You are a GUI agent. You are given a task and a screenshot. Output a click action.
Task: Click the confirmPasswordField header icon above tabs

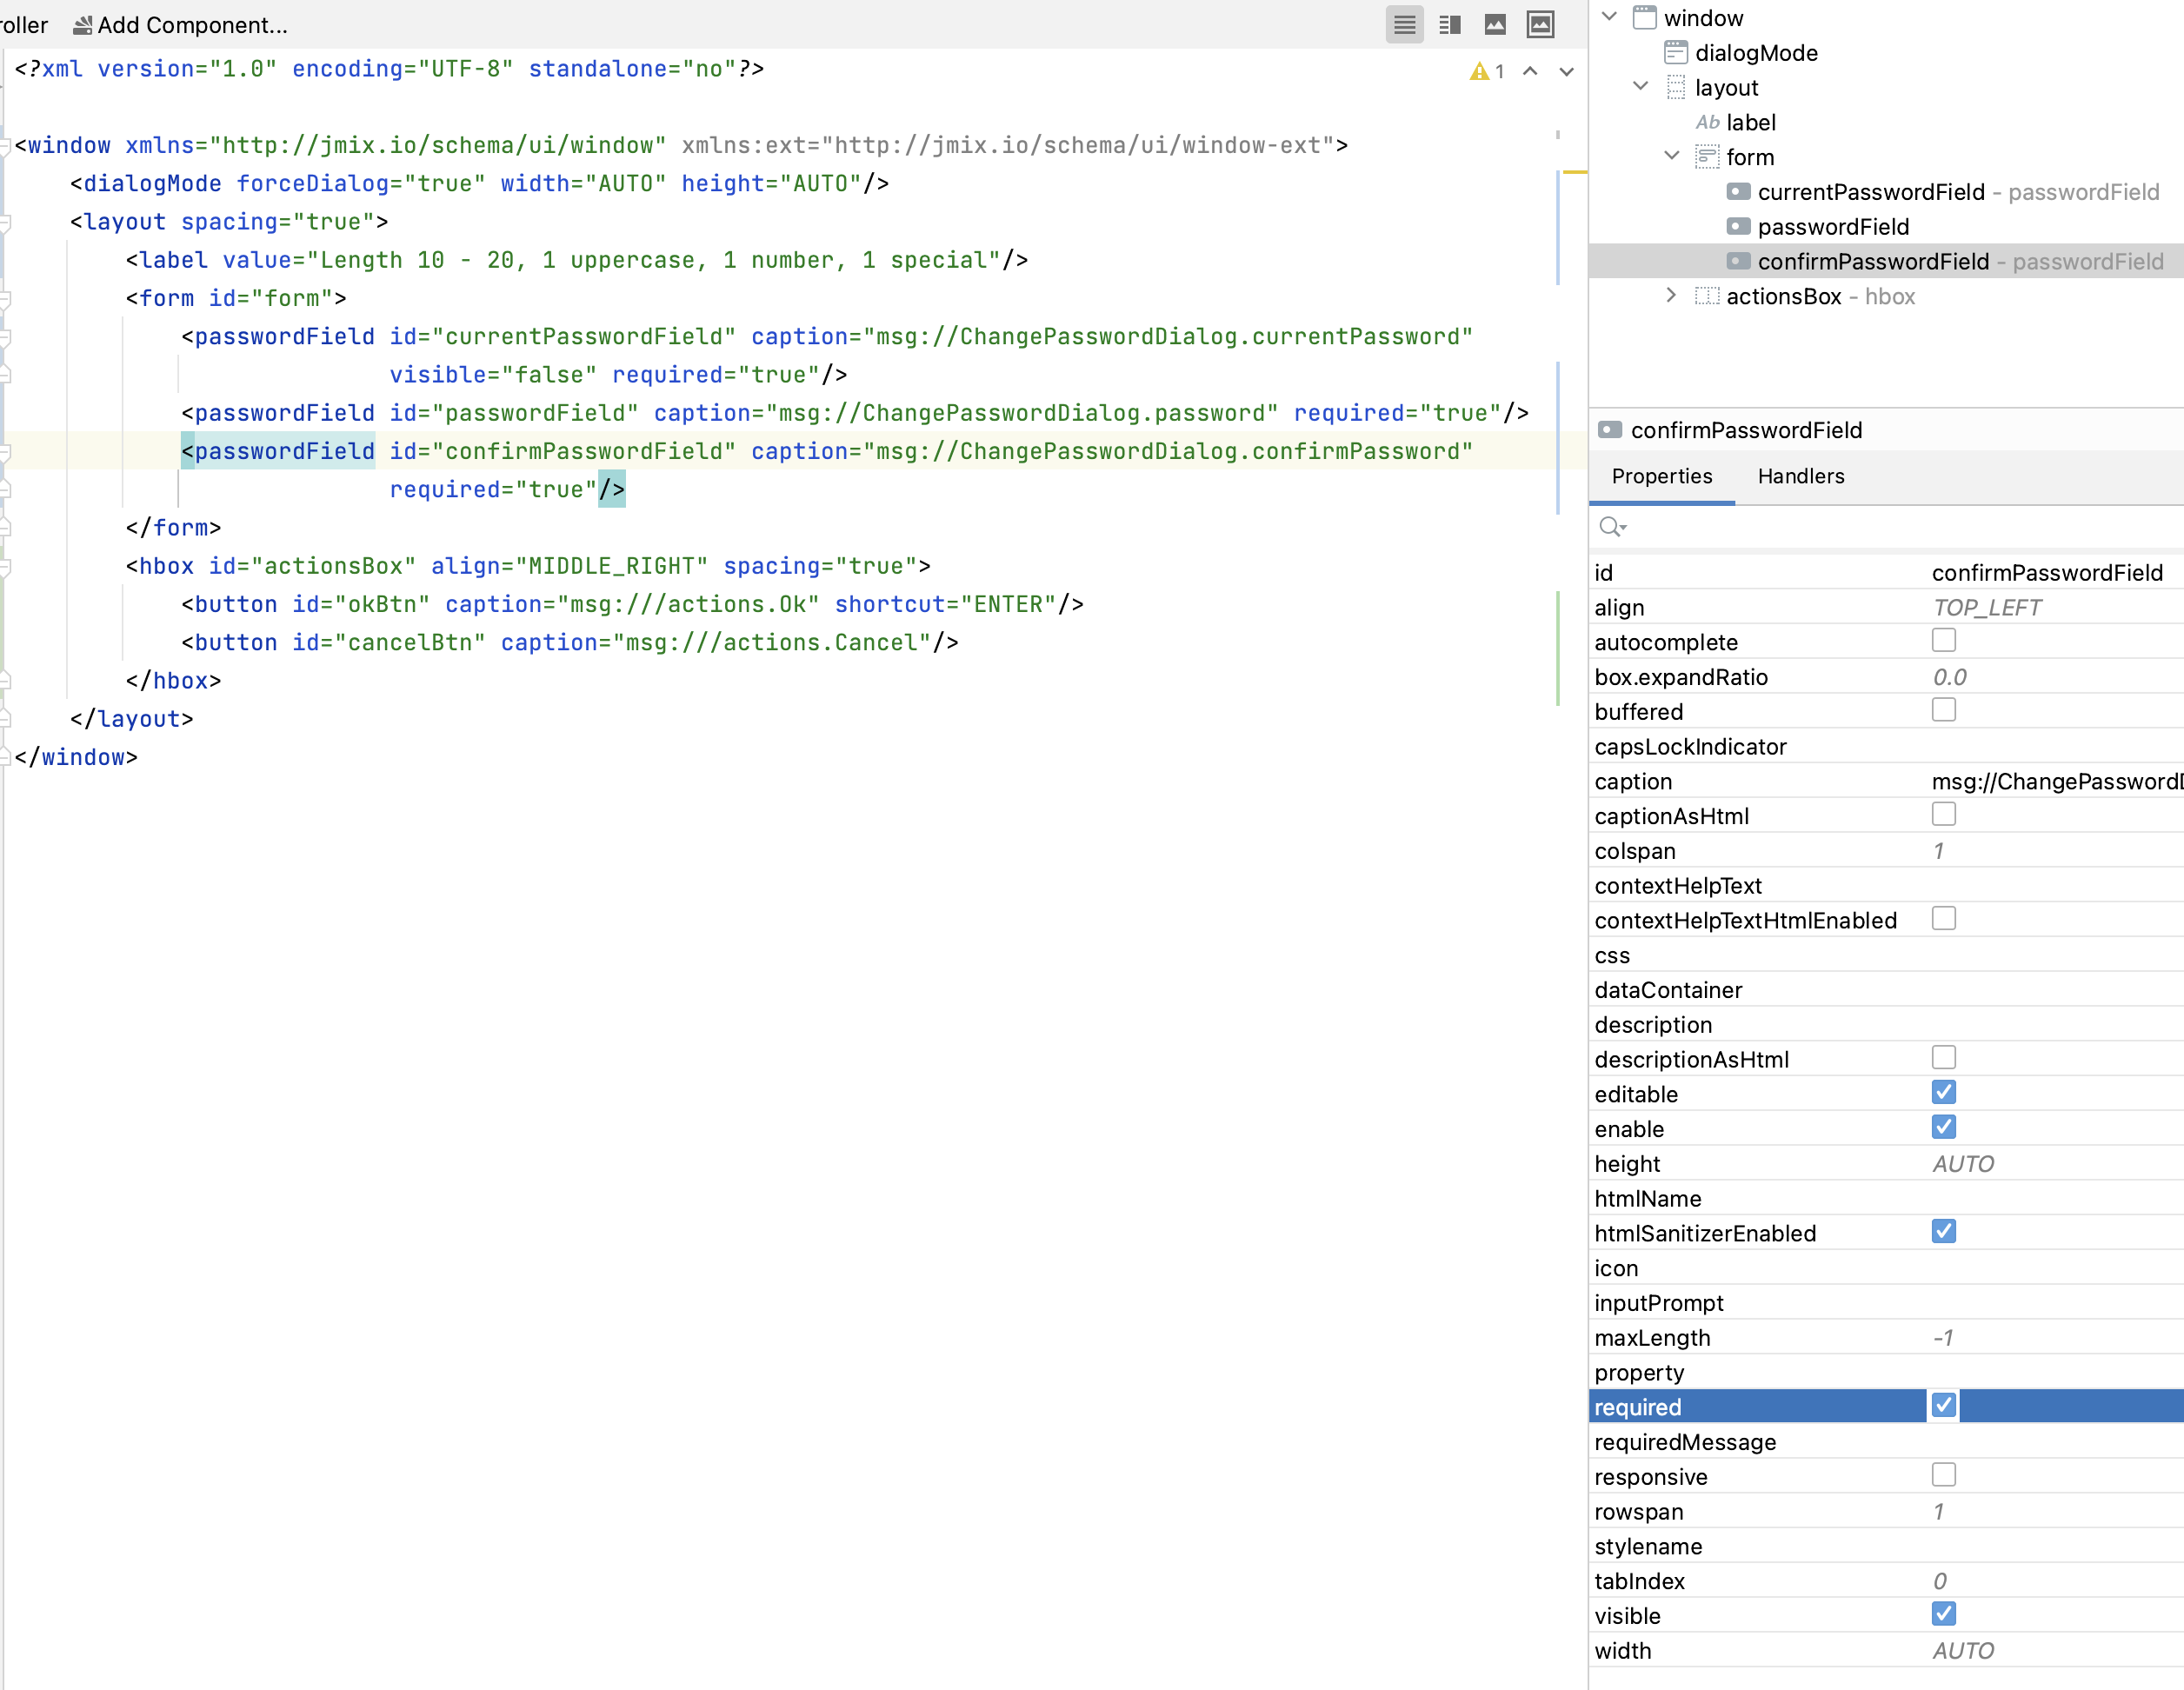point(1609,430)
